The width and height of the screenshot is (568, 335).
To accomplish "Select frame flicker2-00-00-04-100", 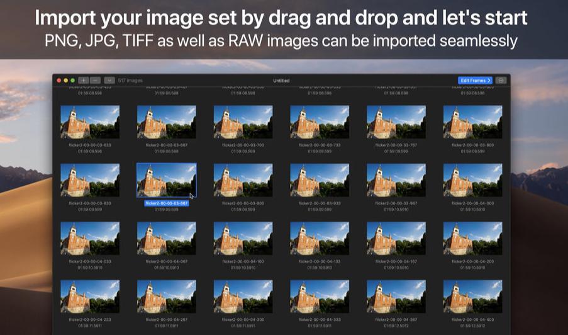I will point(243,238).
